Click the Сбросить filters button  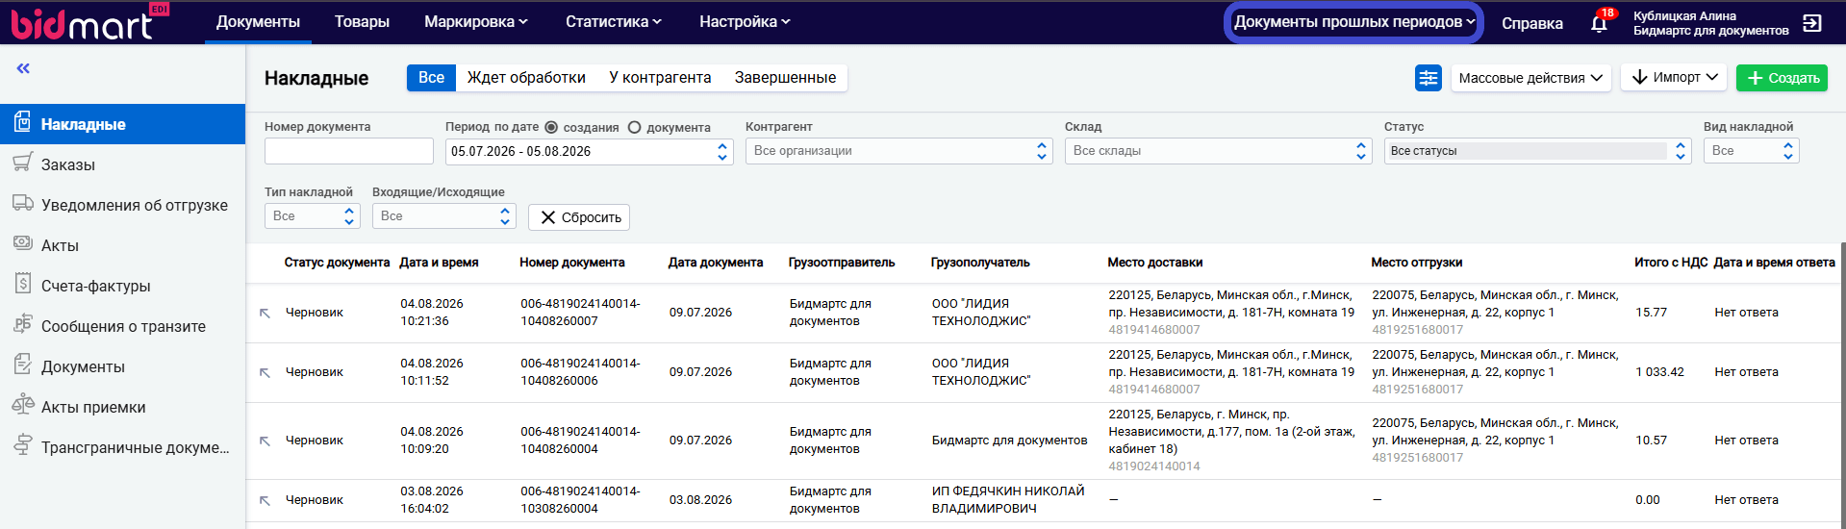click(x=579, y=217)
